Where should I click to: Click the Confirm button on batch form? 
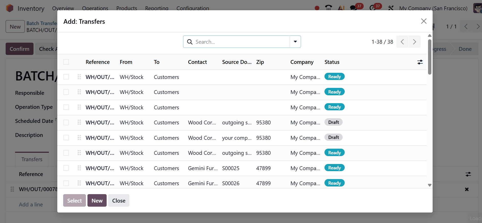click(19, 49)
